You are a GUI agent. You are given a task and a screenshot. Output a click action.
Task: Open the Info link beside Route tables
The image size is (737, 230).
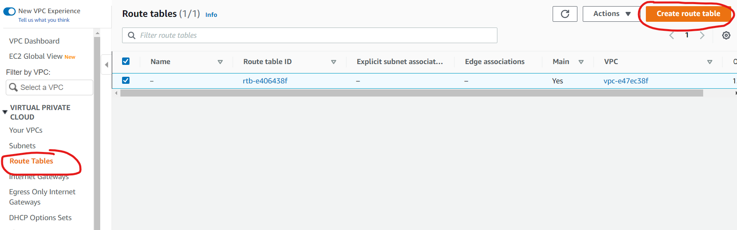(211, 15)
